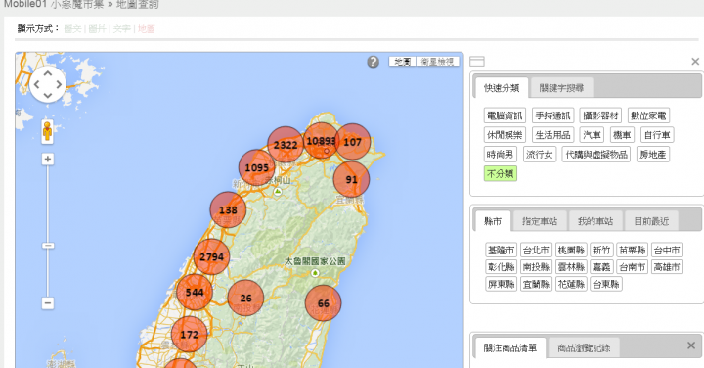
Task: Select the highlighted 不分類 category
Action: click(501, 174)
